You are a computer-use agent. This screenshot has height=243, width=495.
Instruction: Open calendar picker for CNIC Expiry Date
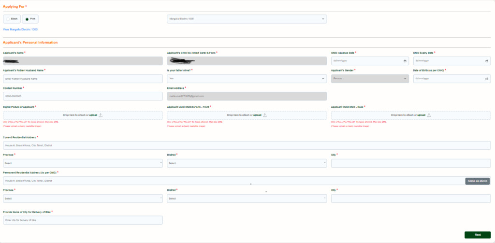pyautogui.click(x=487, y=61)
